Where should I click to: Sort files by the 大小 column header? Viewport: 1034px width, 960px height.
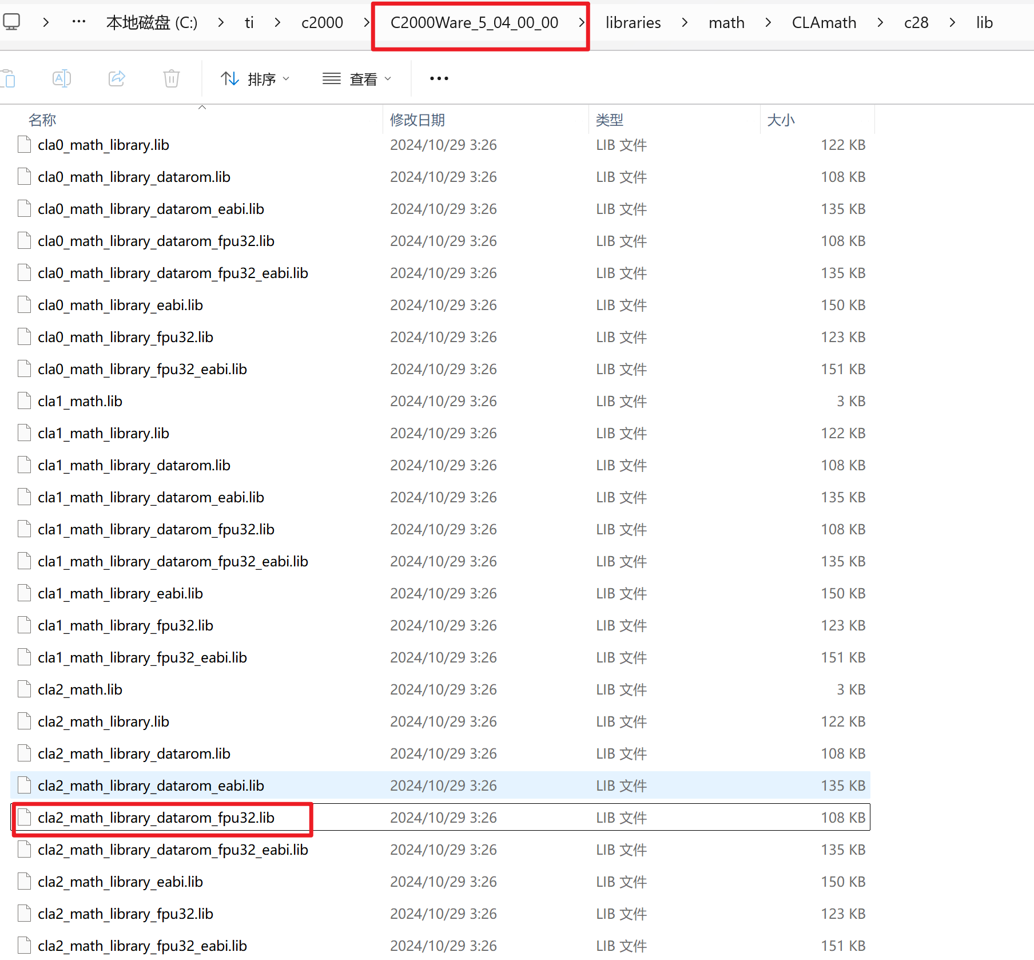781,120
